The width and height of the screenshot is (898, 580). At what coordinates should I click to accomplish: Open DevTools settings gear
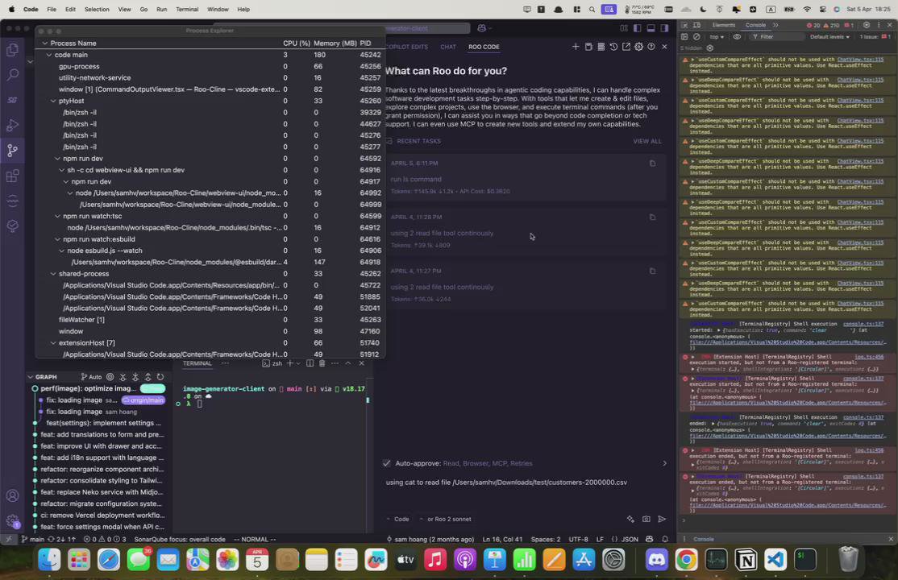coord(867,25)
